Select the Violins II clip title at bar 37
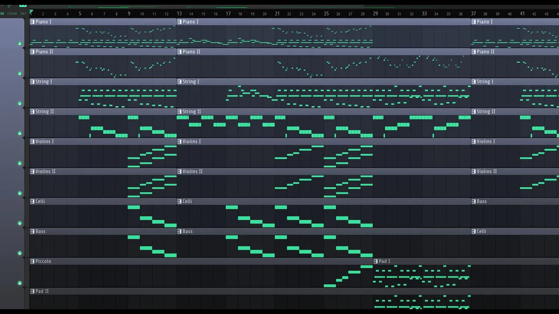Screen dimensions: 559x314 tap(487, 171)
